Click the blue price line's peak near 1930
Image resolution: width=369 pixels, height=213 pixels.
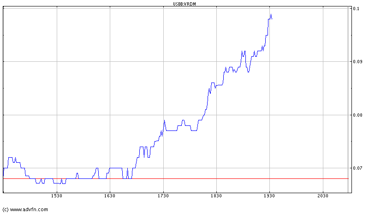tap(271, 15)
